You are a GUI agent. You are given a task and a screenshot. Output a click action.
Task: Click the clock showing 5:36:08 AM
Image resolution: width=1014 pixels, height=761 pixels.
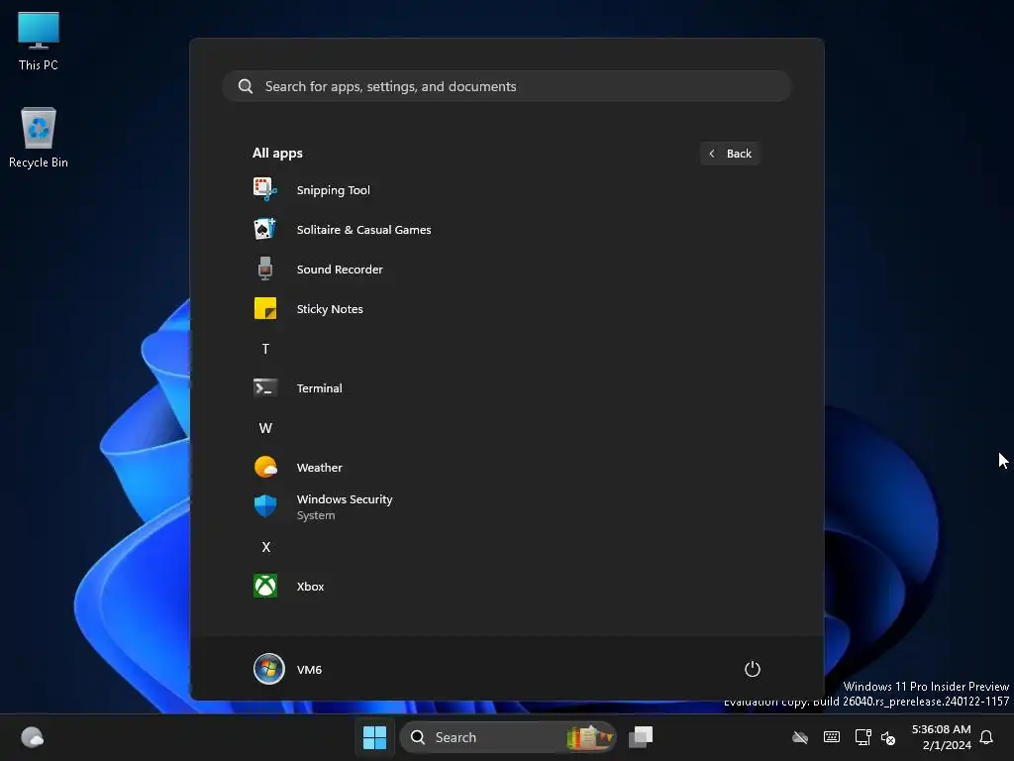pos(941,729)
